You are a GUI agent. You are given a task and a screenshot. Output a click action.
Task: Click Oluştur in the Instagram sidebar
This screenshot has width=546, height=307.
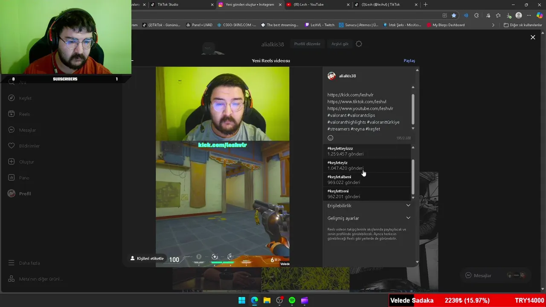click(21, 162)
